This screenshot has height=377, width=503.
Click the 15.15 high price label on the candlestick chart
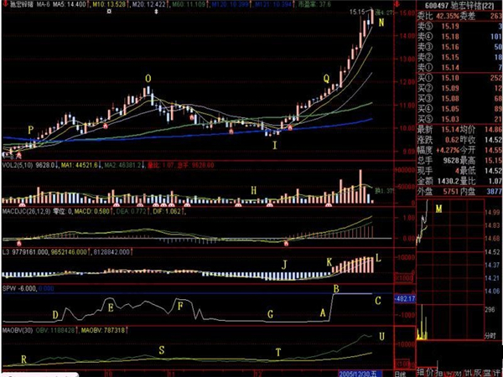(x=357, y=12)
